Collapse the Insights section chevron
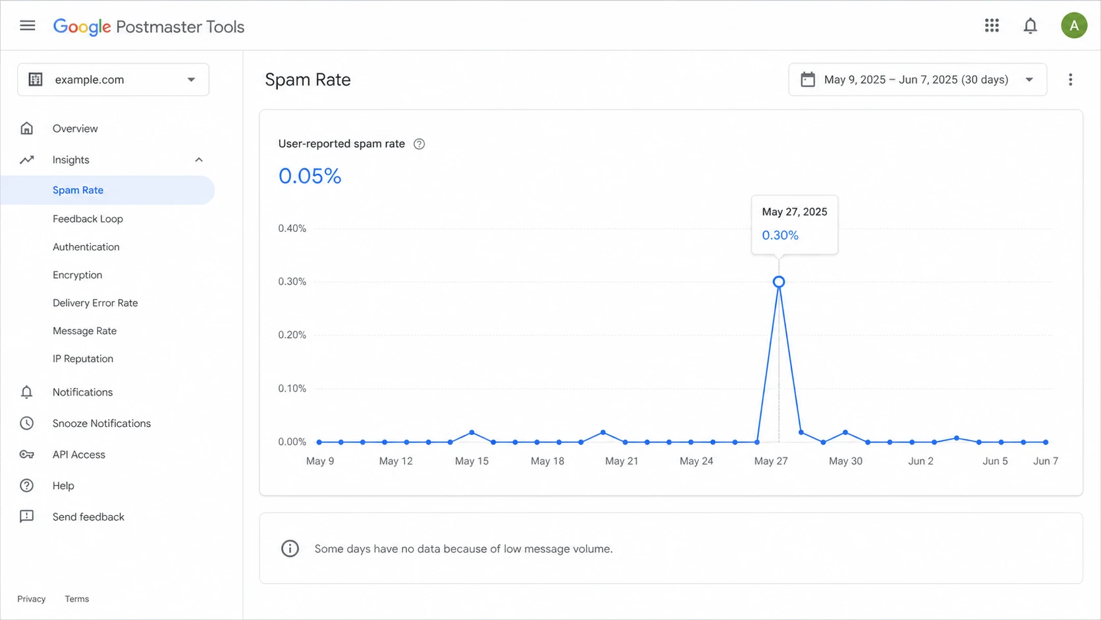 [x=199, y=160]
